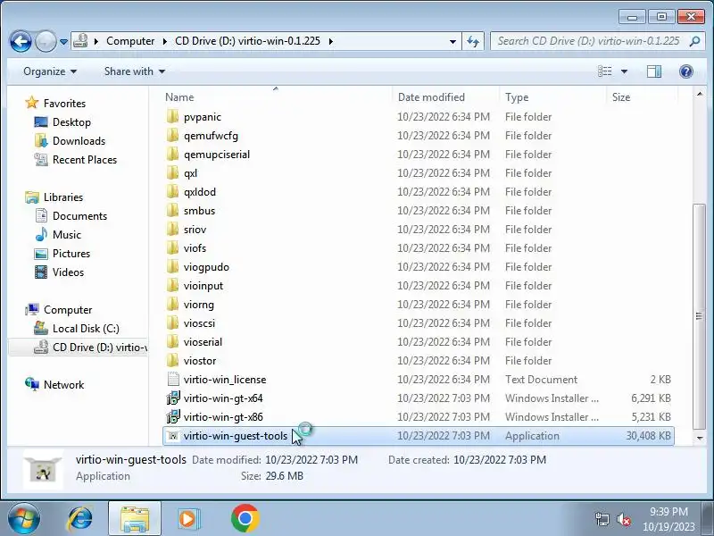Open Recent Places in Favorites
Screen dimensions: 714x536
pos(85,160)
